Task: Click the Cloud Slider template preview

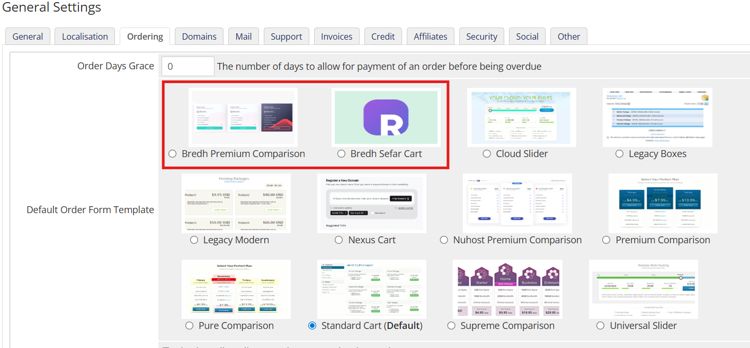Action: pos(522,117)
